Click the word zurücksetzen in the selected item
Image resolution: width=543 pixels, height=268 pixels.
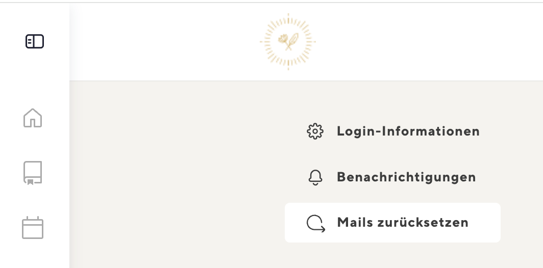(x=423, y=222)
